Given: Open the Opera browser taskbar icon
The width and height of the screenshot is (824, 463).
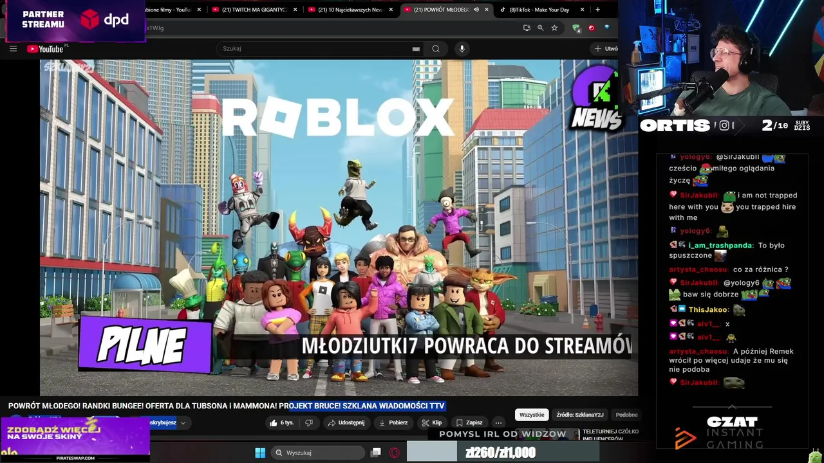Looking at the screenshot, I should [394, 453].
